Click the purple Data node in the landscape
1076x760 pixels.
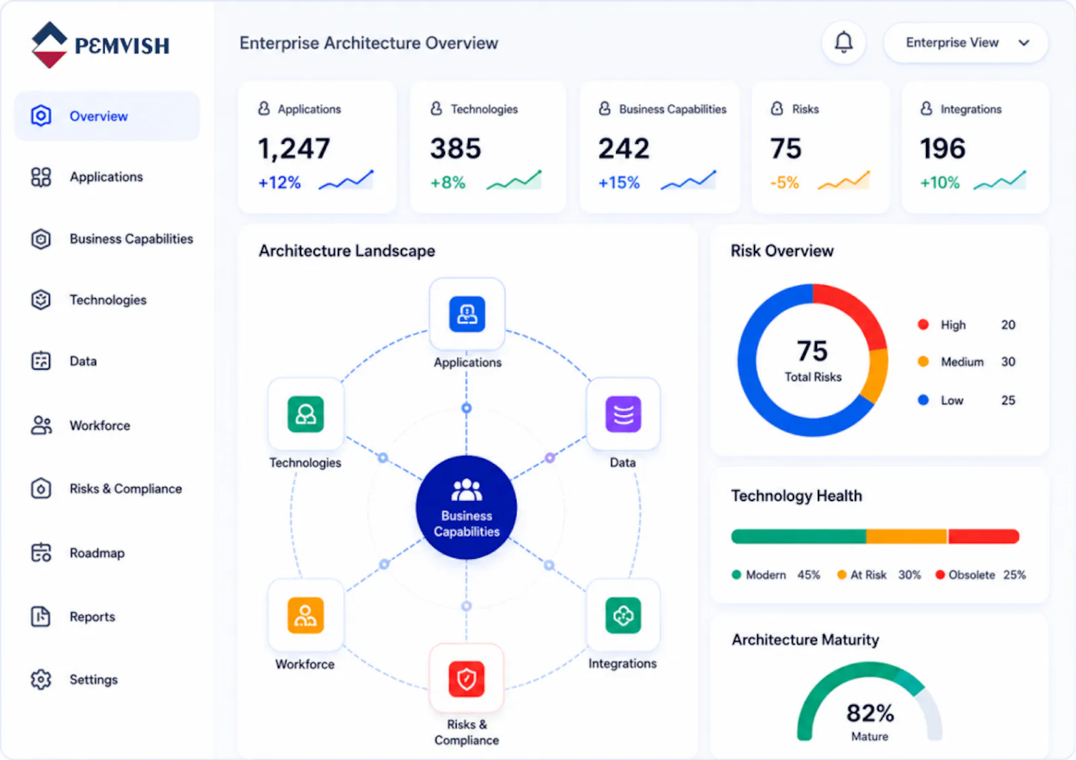623,414
